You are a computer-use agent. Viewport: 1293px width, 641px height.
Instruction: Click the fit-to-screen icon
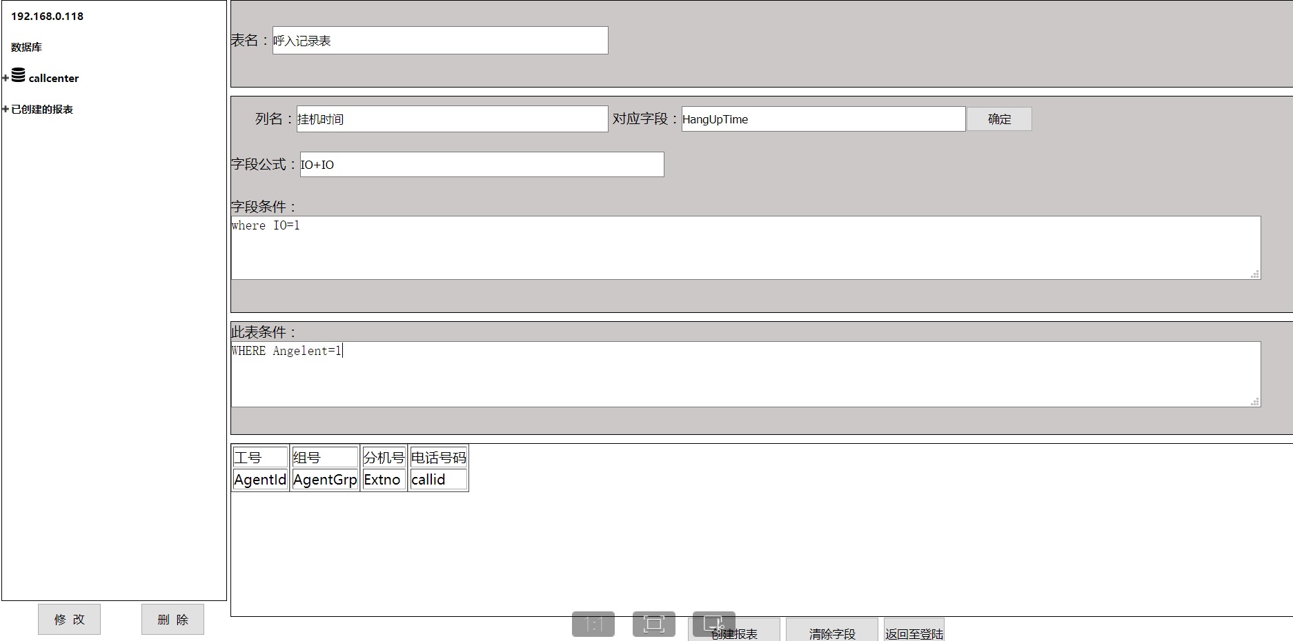click(x=653, y=624)
